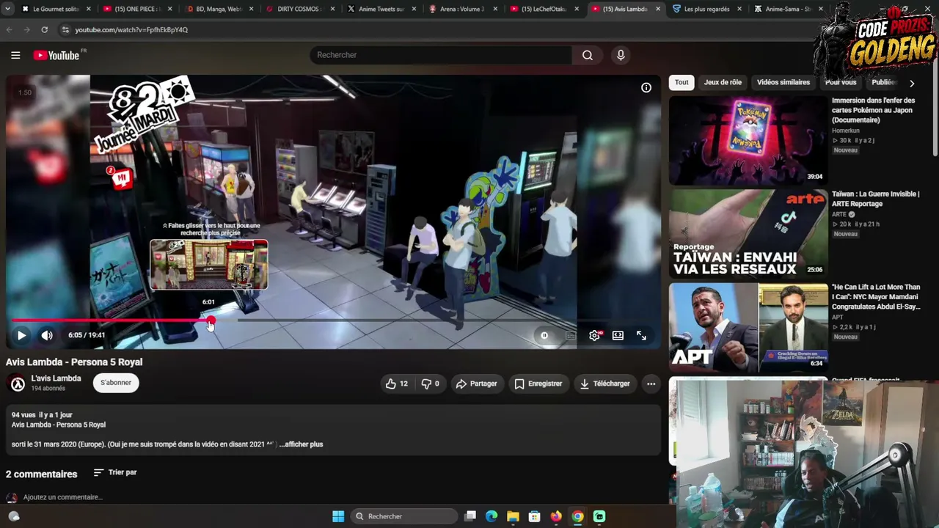Select the Vidéos similaires chip
Viewport: 939px width, 528px height.
coord(783,82)
